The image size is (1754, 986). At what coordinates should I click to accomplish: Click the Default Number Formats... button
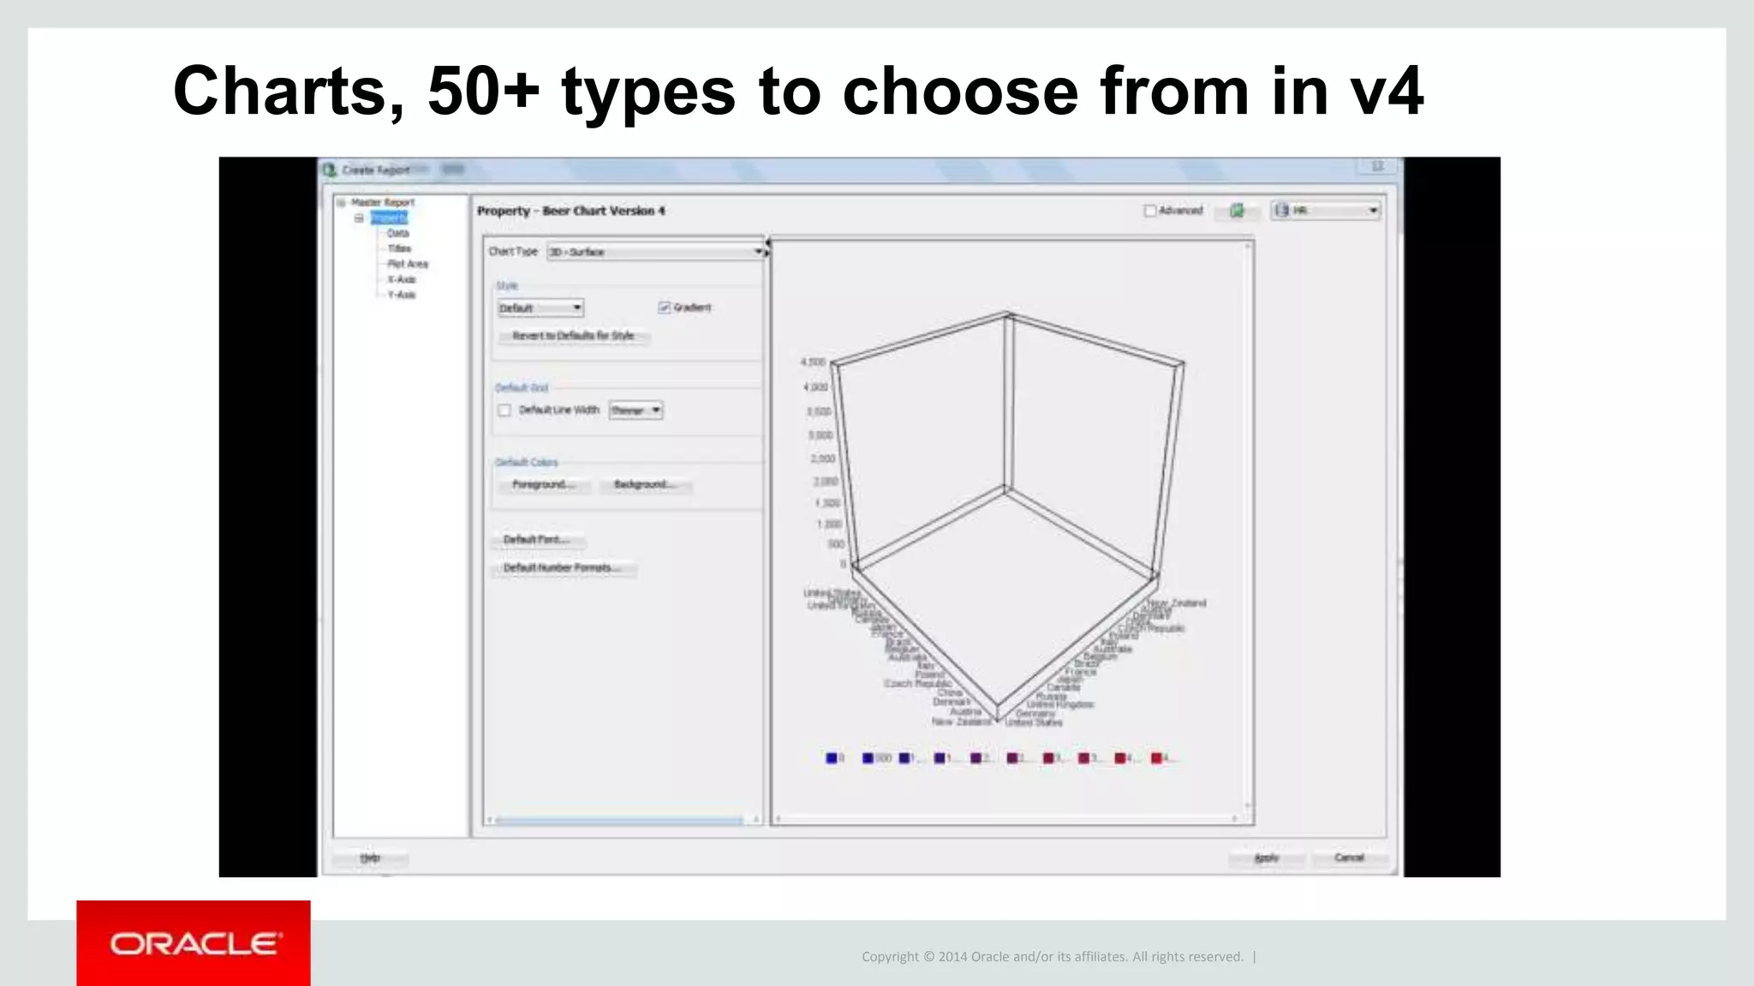pyautogui.click(x=563, y=568)
